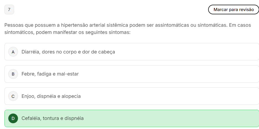Click the word "Cefaléia" in option D

click(31, 119)
